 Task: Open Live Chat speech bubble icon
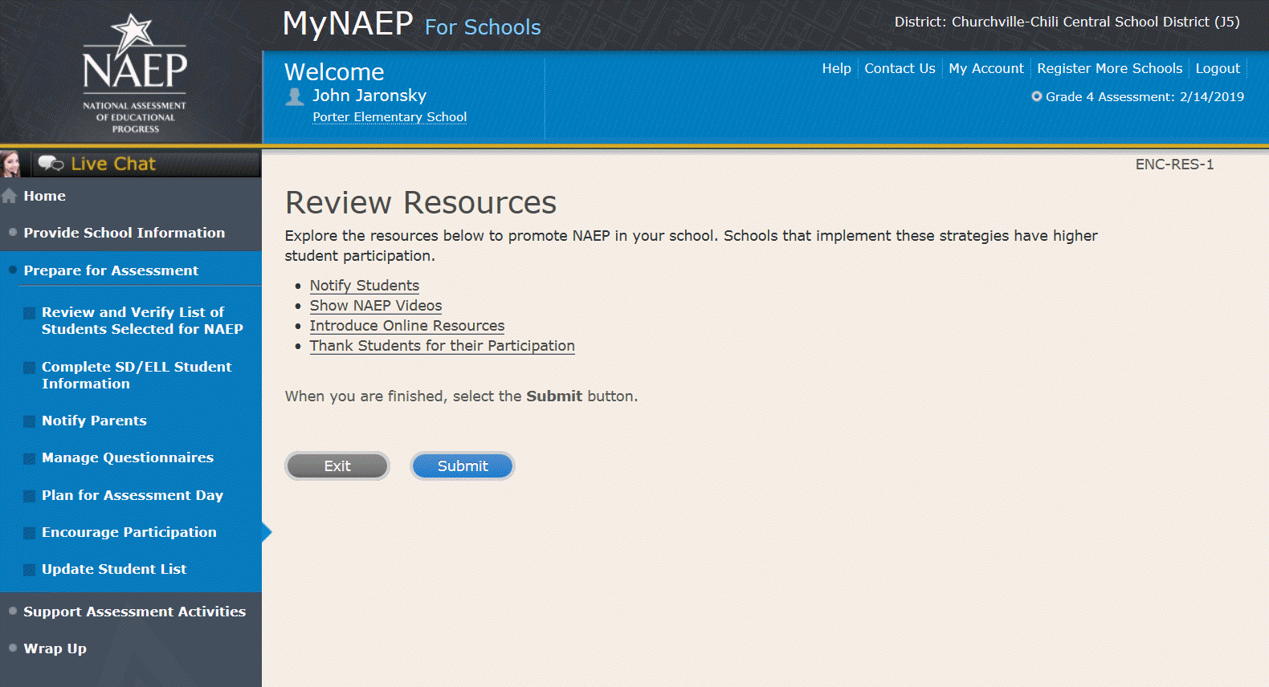coord(51,164)
